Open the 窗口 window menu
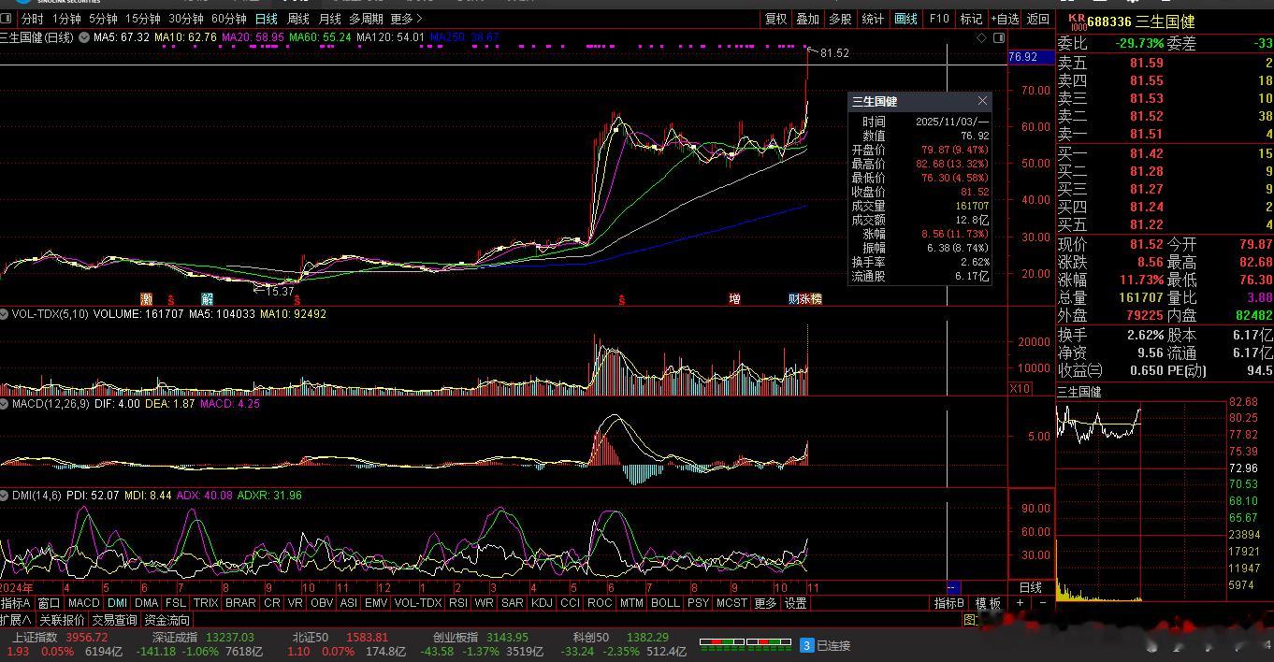The image size is (1274, 662). [49, 603]
